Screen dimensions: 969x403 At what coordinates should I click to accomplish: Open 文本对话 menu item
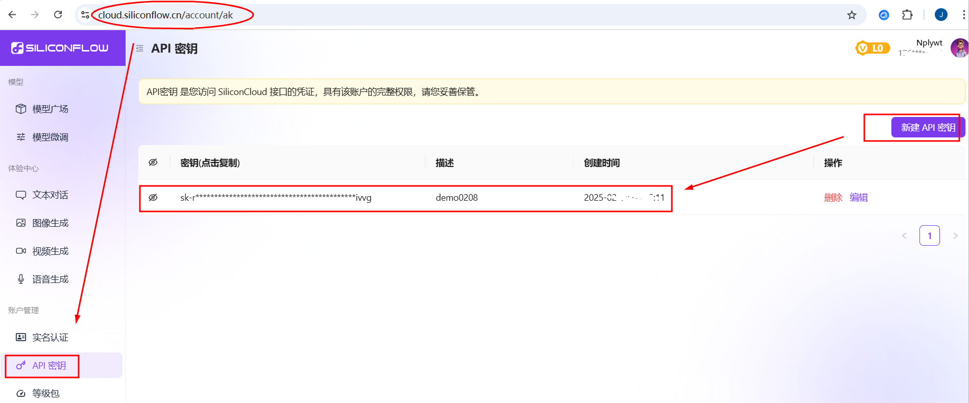[x=62, y=195]
